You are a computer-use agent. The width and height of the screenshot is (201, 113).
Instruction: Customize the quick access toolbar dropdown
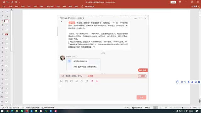pyautogui.click(x=19, y=2)
